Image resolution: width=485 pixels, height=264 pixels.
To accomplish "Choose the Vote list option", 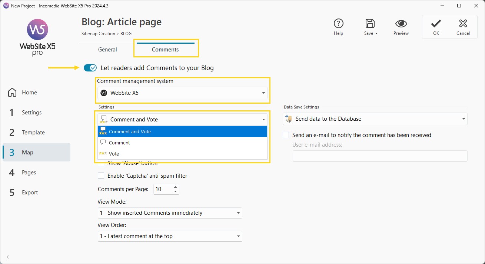I will pyautogui.click(x=182, y=154).
